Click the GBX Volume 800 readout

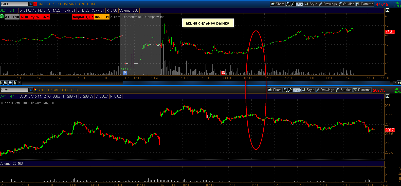click(129, 10)
